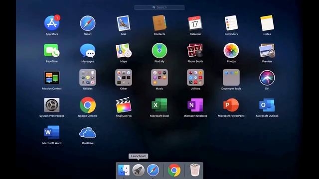Click the Launchpad rocket in the Dock
The width and height of the screenshot is (319, 179).
(x=139, y=170)
